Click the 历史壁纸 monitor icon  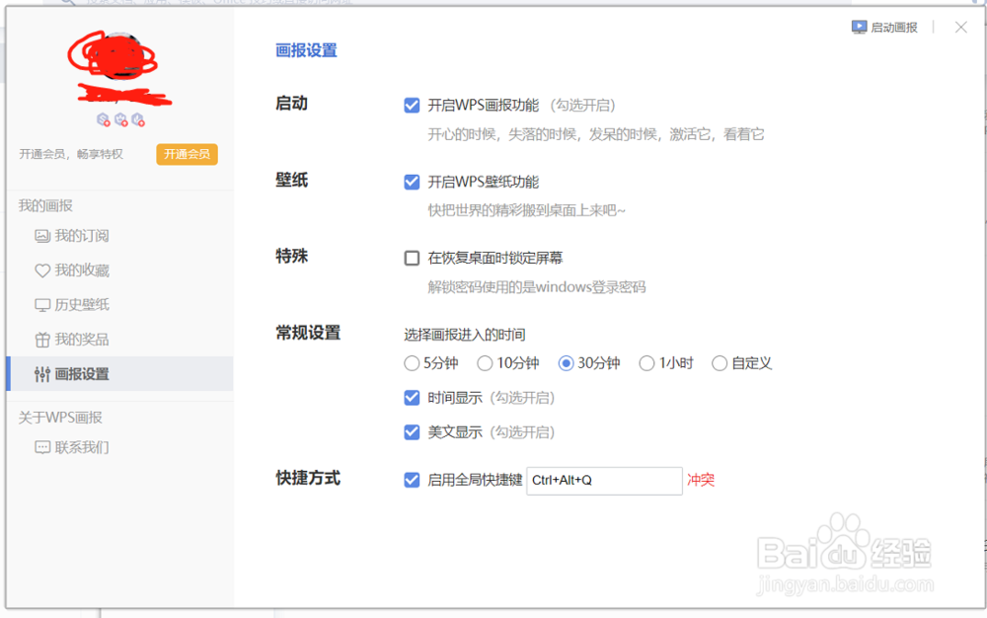pos(42,305)
